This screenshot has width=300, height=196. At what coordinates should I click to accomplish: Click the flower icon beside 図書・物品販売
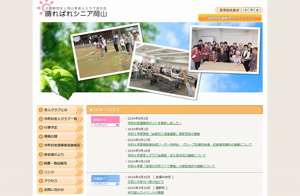click(x=41, y=163)
